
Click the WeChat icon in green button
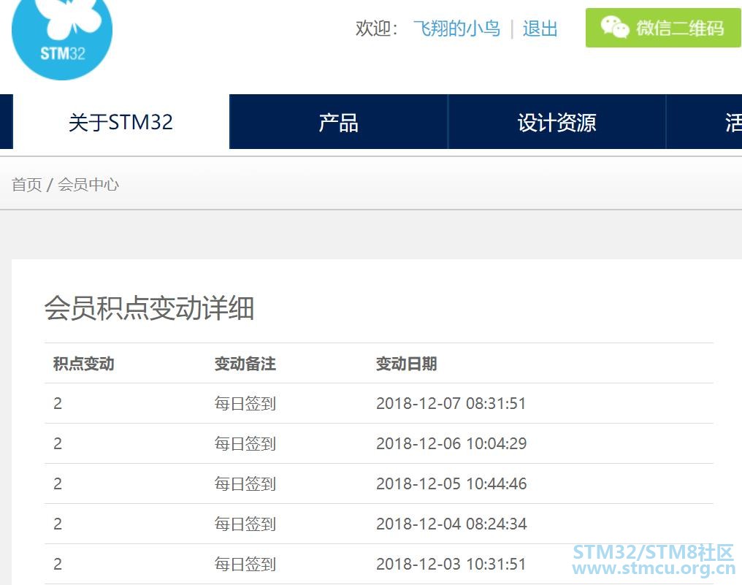point(615,27)
